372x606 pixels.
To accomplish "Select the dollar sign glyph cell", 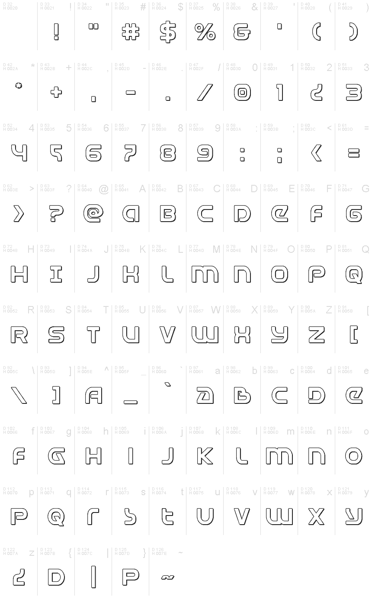I will 167,26.
